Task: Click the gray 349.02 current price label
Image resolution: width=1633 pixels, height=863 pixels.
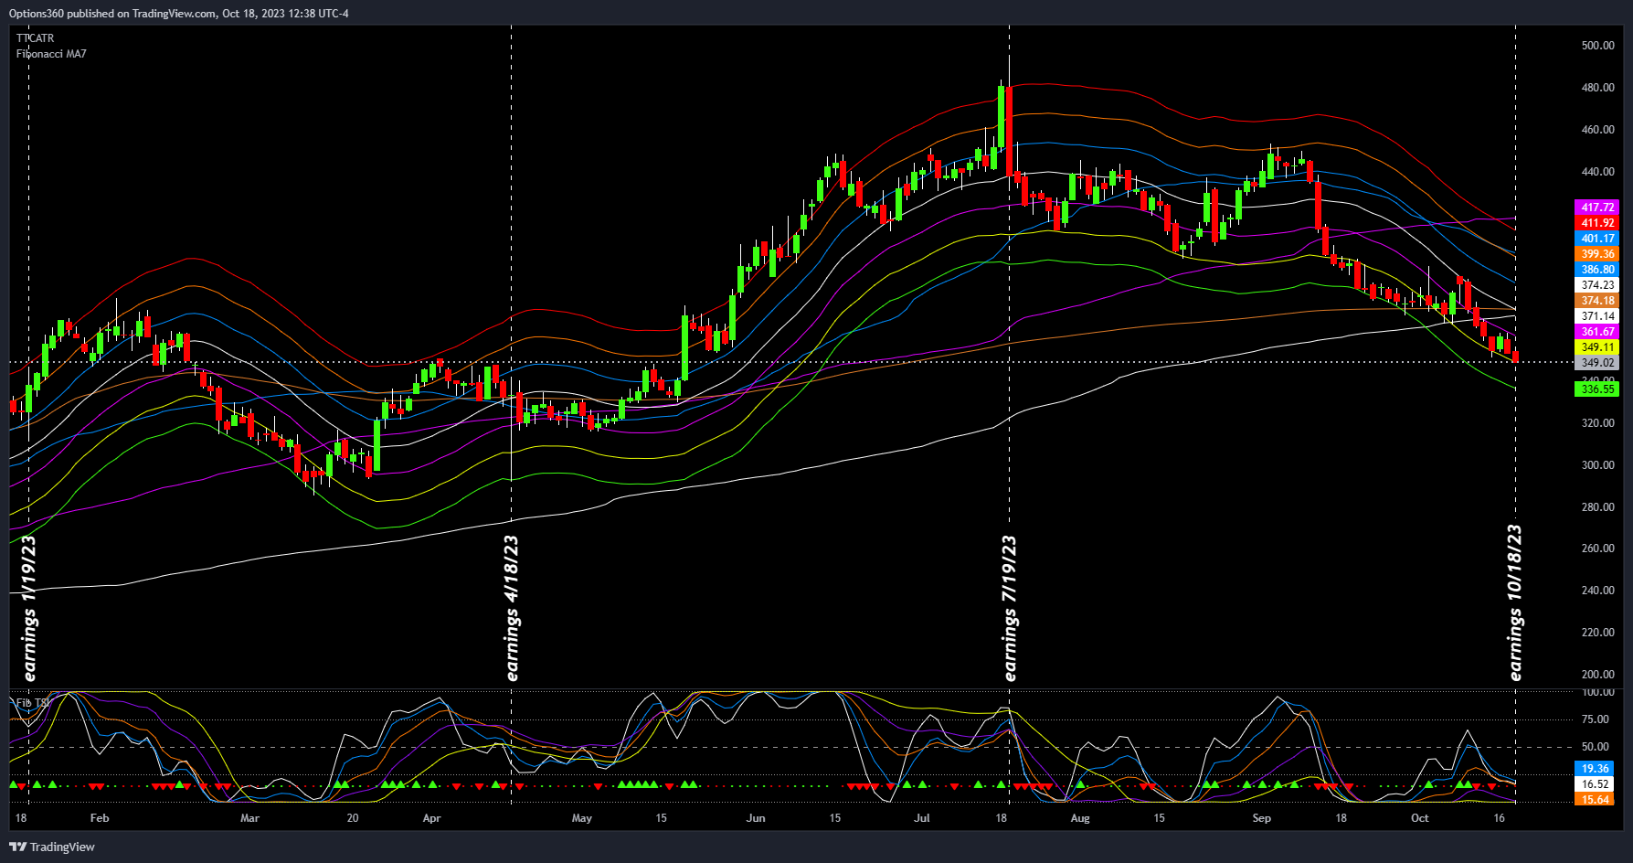Action: 1597,363
